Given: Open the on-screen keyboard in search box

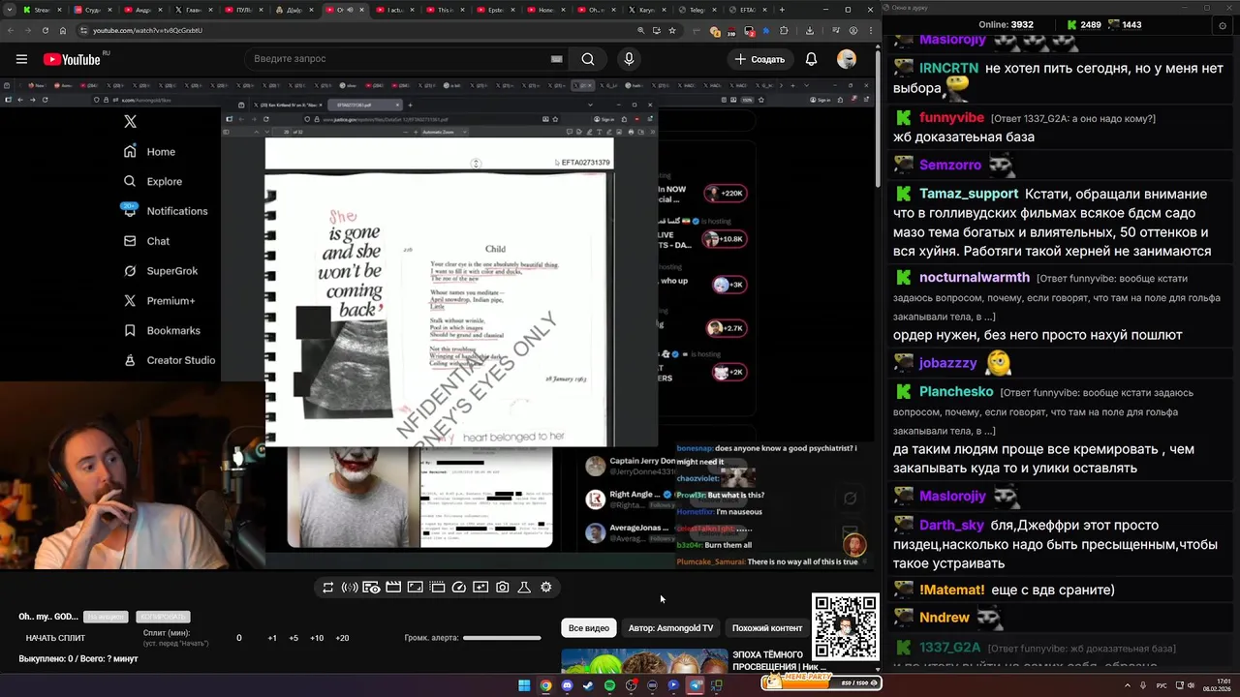Looking at the screenshot, I should click(556, 59).
